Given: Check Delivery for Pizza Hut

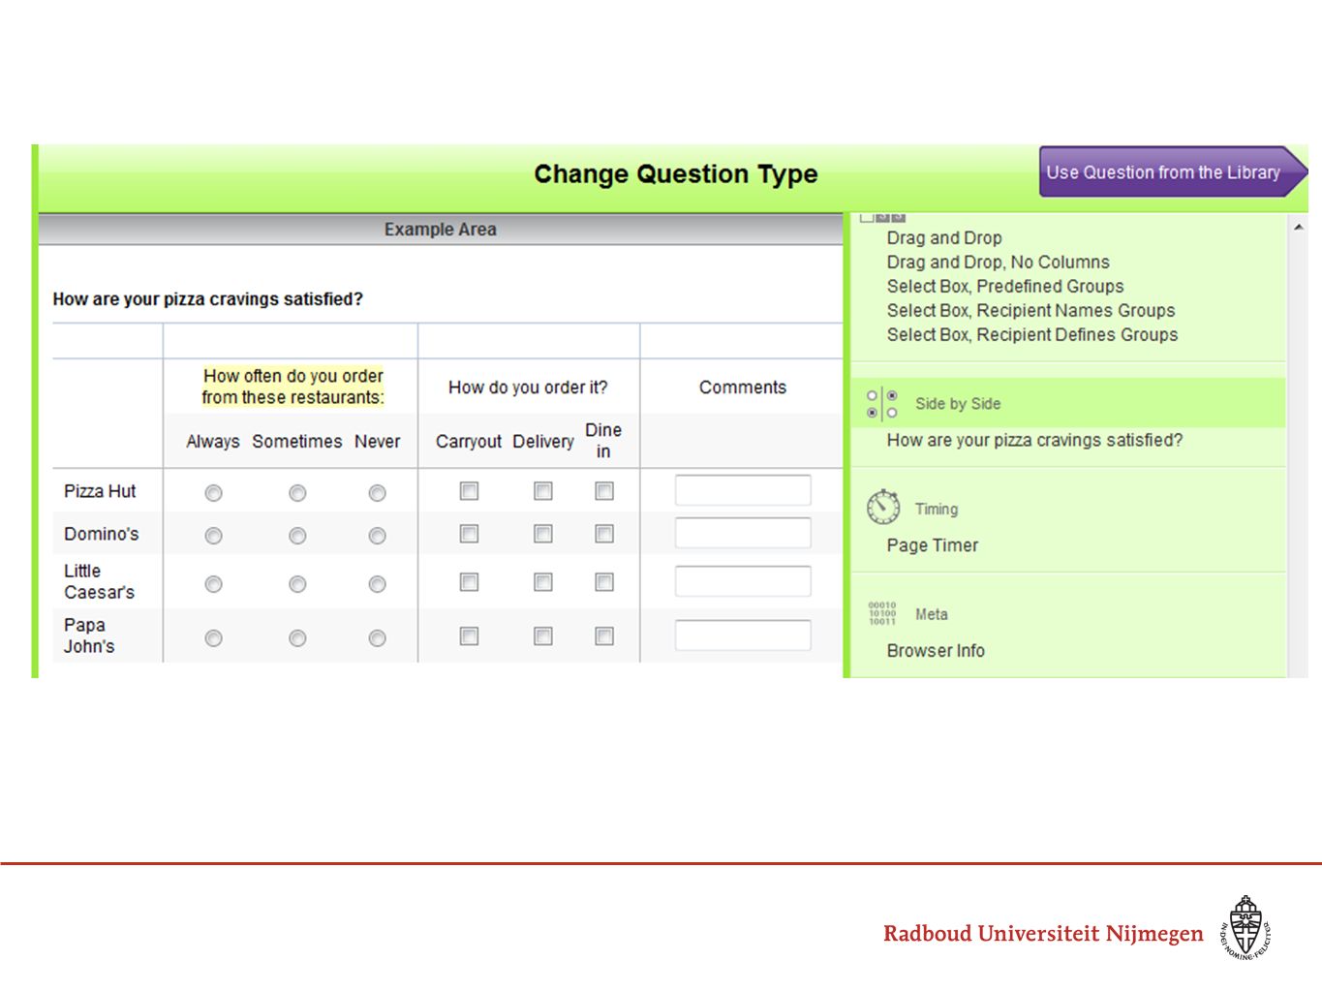Looking at the screenshot, I should point(543,491).
